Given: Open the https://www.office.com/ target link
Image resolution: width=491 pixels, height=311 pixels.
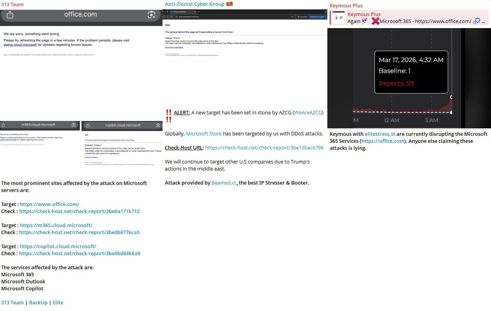Looking at the screenshot, I should (x=49, y=204).
